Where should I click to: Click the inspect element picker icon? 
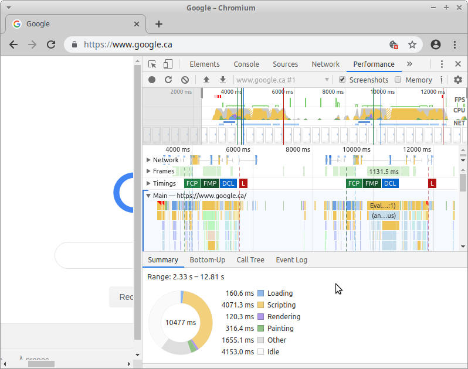pyautogui.click(x=152, y=64)
